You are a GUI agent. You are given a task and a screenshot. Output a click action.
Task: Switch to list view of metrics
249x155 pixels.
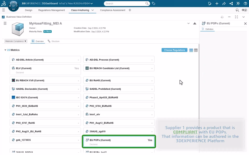[191, 50]
